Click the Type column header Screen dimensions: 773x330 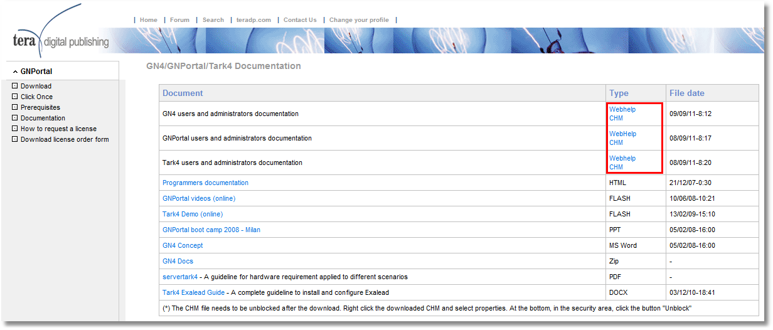(x=619, y=93)
